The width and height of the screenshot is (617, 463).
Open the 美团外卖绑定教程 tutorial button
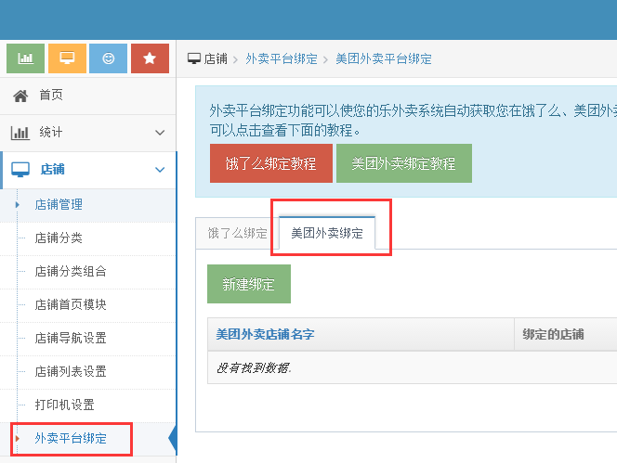point(403,163)
